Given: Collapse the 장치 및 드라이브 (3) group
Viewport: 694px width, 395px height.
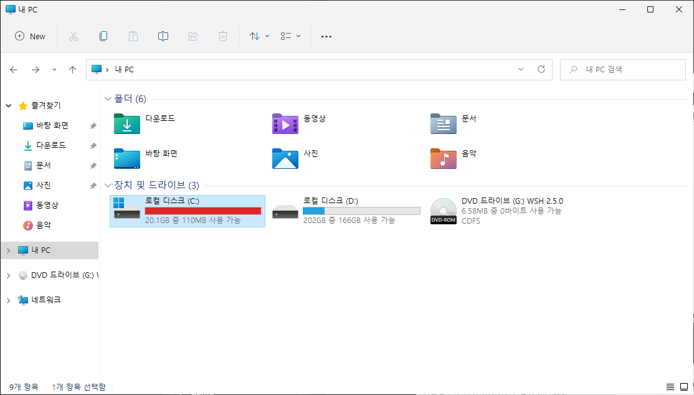Looking at the screenshot, I should click(x=108, y=186).
